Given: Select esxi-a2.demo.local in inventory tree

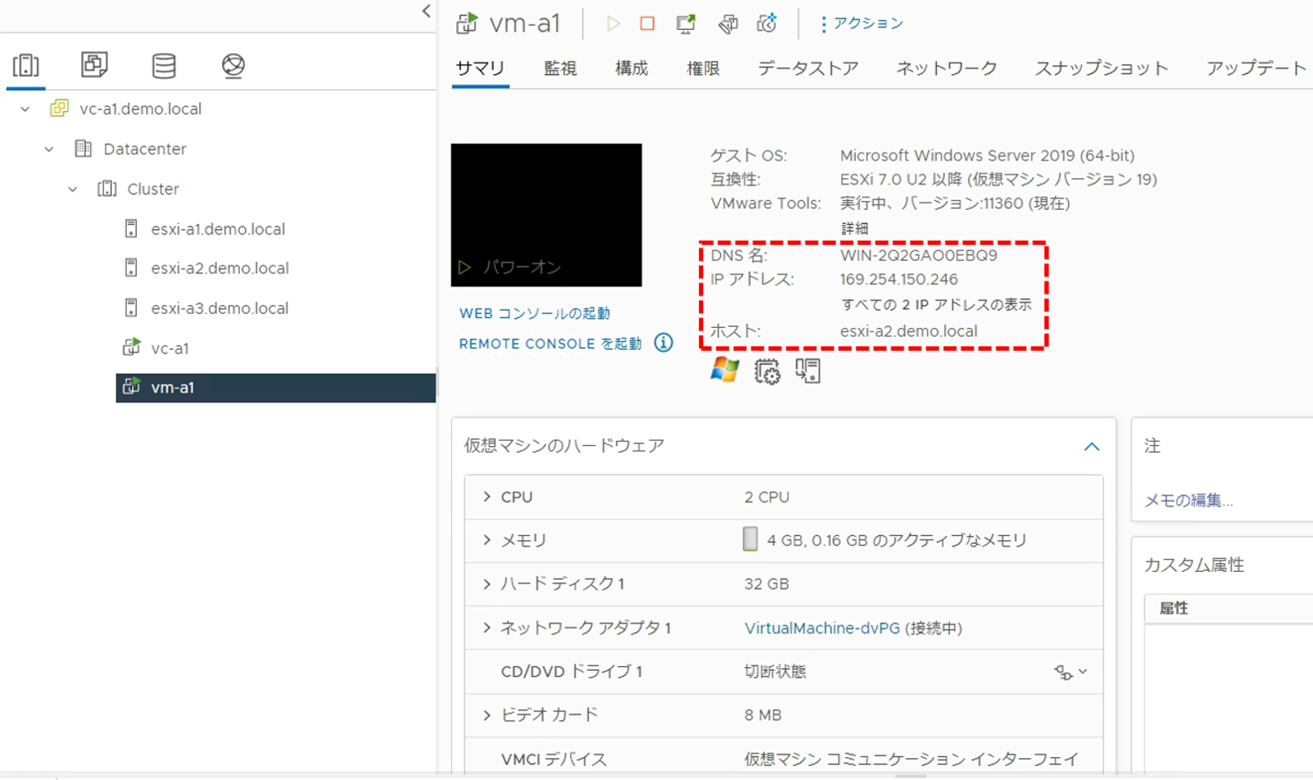Looking at the screenshot, I should point(219,268).
